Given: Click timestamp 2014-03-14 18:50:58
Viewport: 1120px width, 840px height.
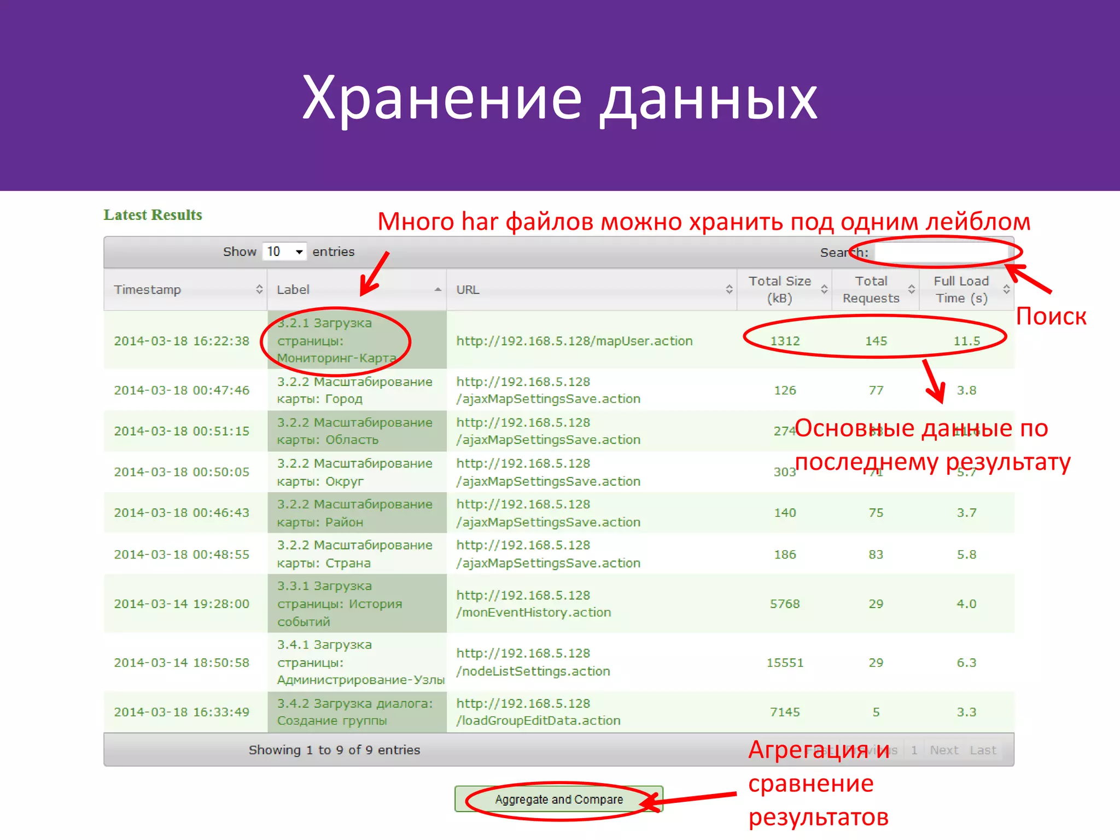Looking at the screenshot, I should [x=182, y=662].
